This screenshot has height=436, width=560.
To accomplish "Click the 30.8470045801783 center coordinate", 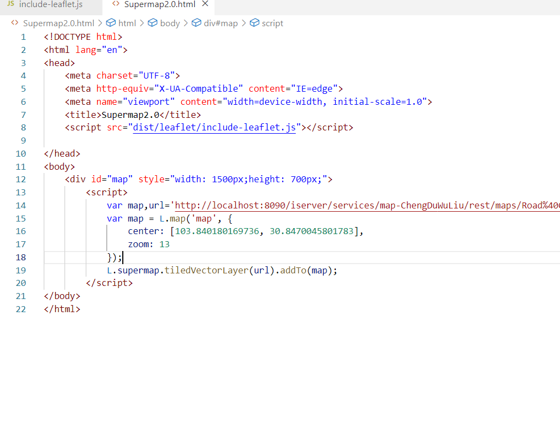I will point(312,231).
